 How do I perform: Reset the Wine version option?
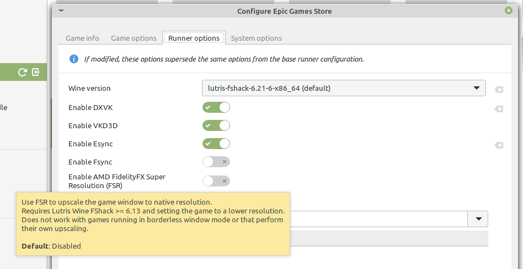[x=499, y=90]
